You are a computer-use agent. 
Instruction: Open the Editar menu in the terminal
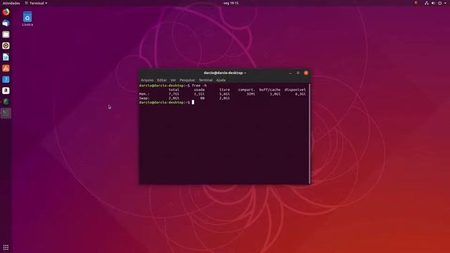[162, 80]
